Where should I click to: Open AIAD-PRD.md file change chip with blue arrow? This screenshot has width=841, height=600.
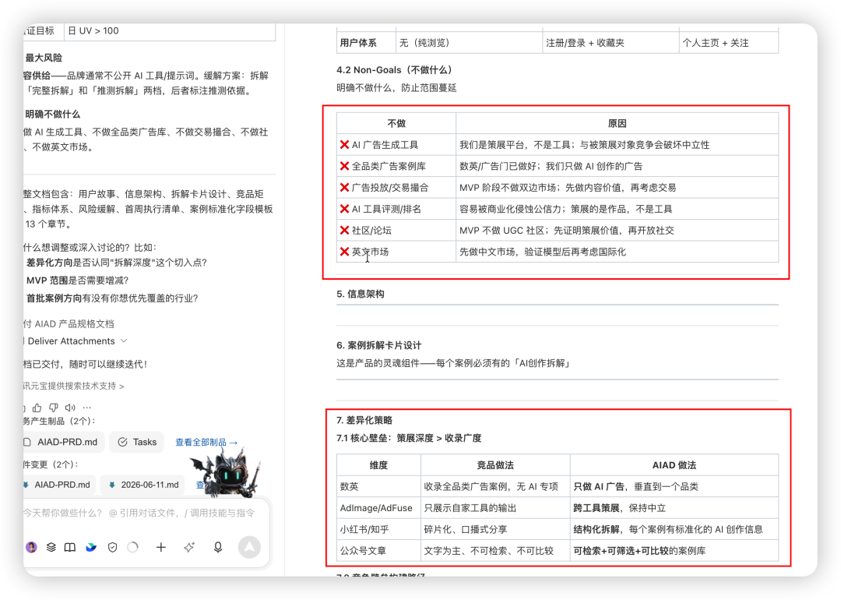(59, 485)
